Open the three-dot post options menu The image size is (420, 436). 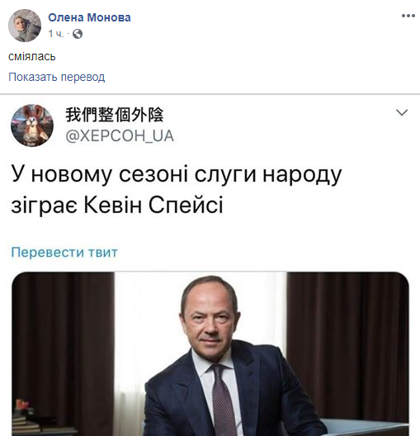408,16
